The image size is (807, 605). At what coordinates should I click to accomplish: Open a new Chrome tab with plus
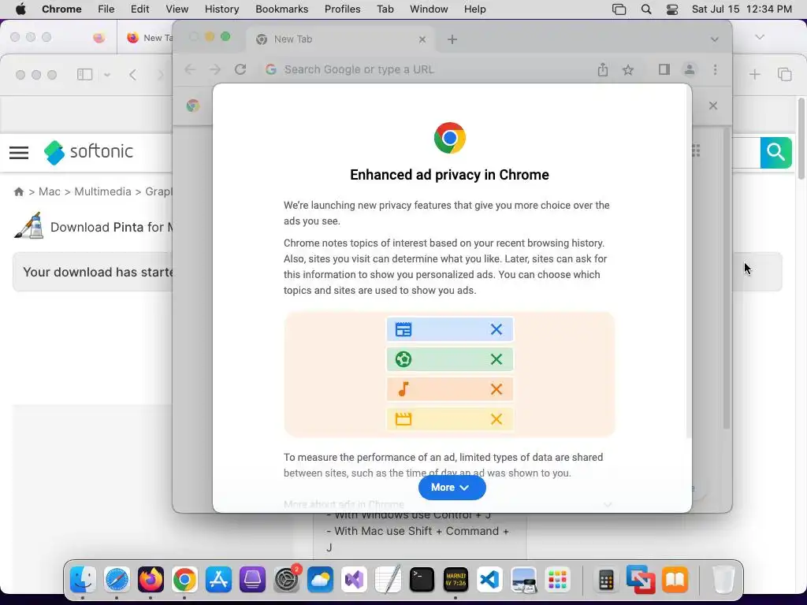tap(452, 39)
